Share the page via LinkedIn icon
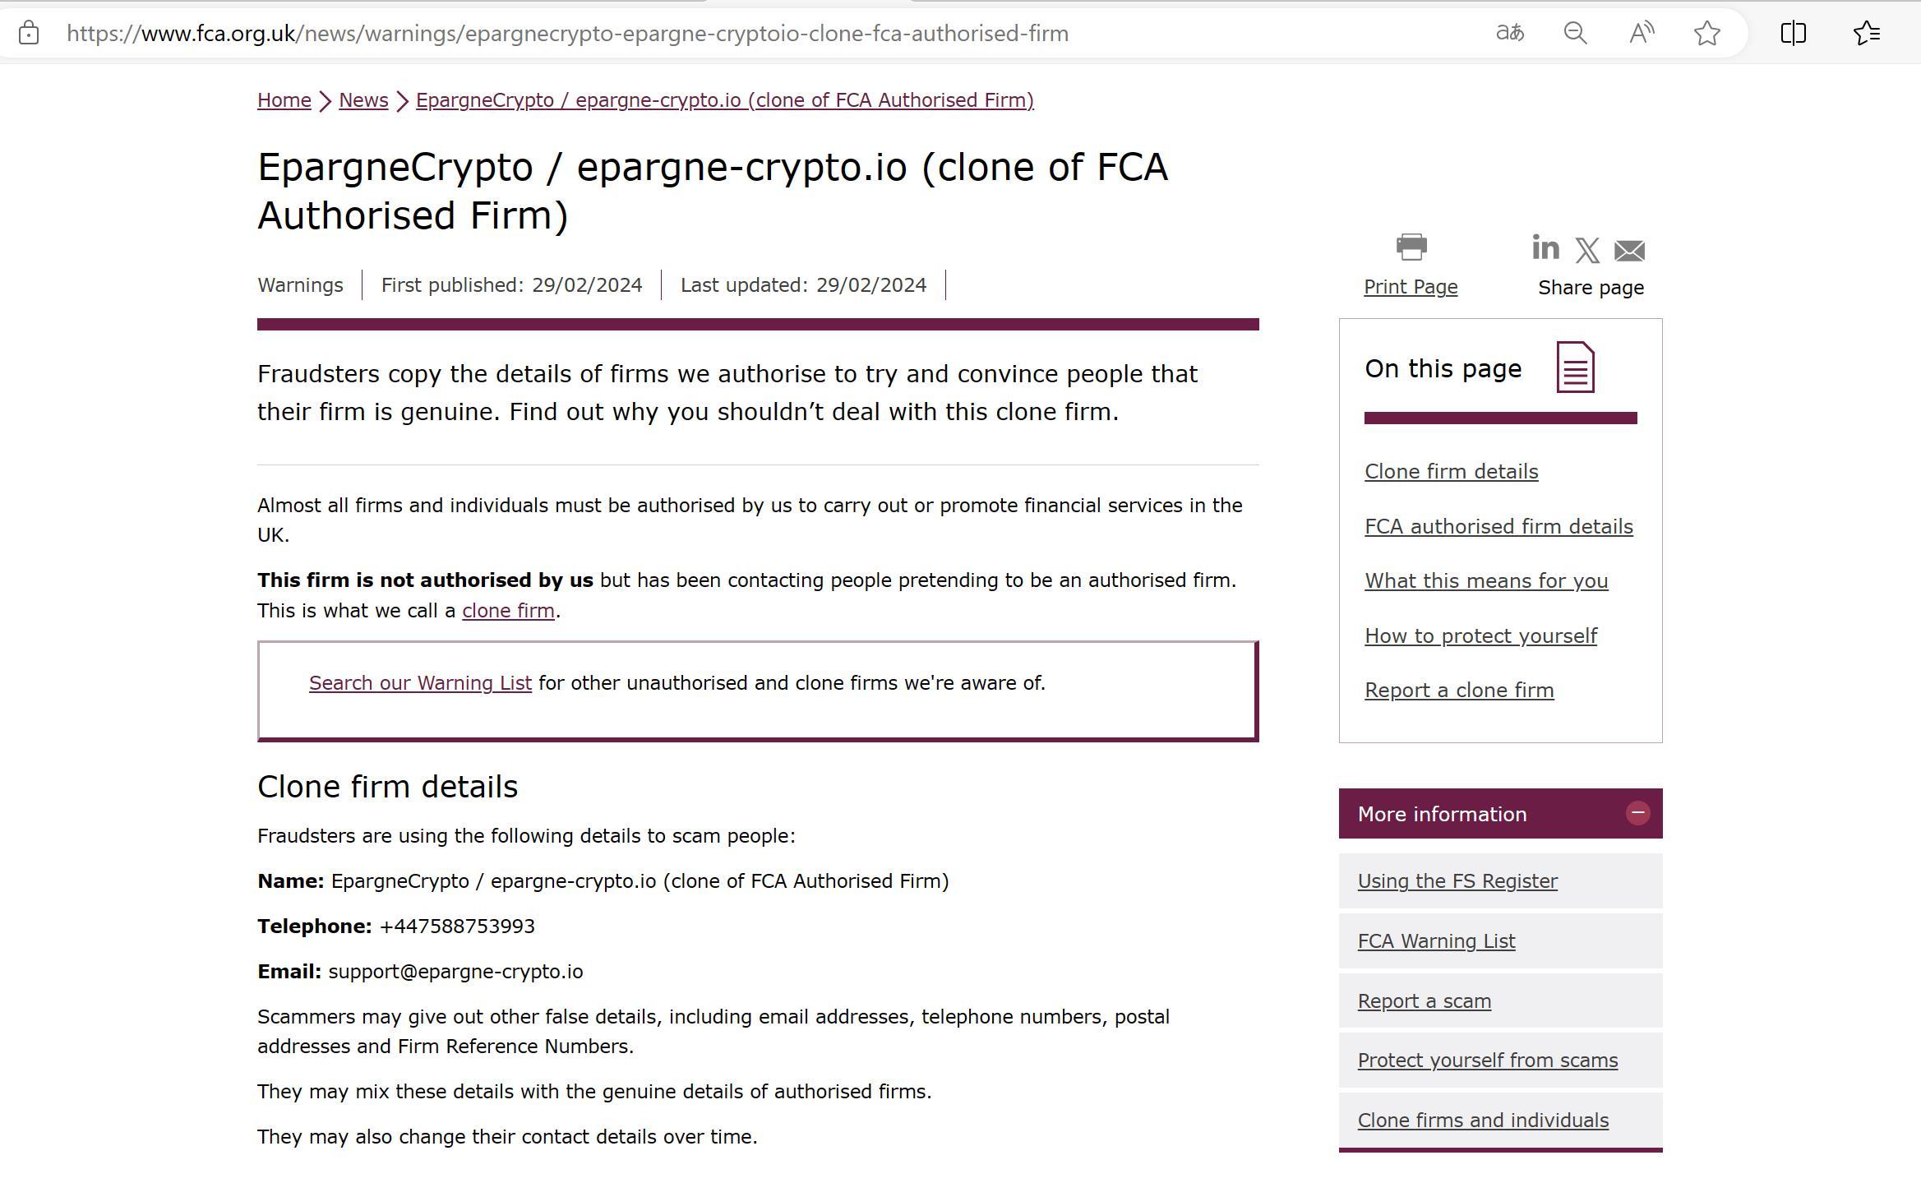This screenshot has height=1183, width=1921. click(x=1545, y=247)
